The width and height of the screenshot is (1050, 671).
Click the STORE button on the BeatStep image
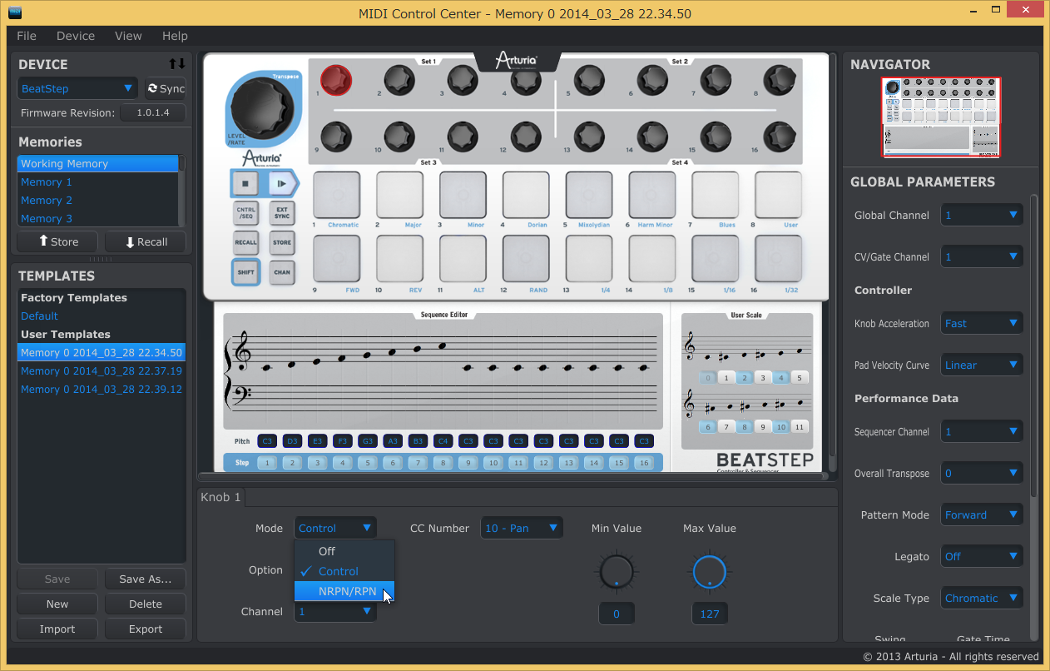click(282, 242)
